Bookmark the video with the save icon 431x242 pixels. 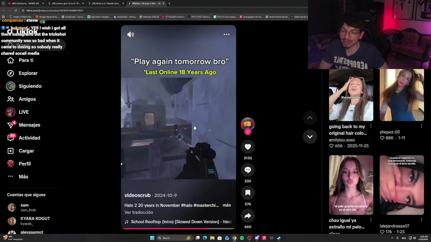(248, 193)
